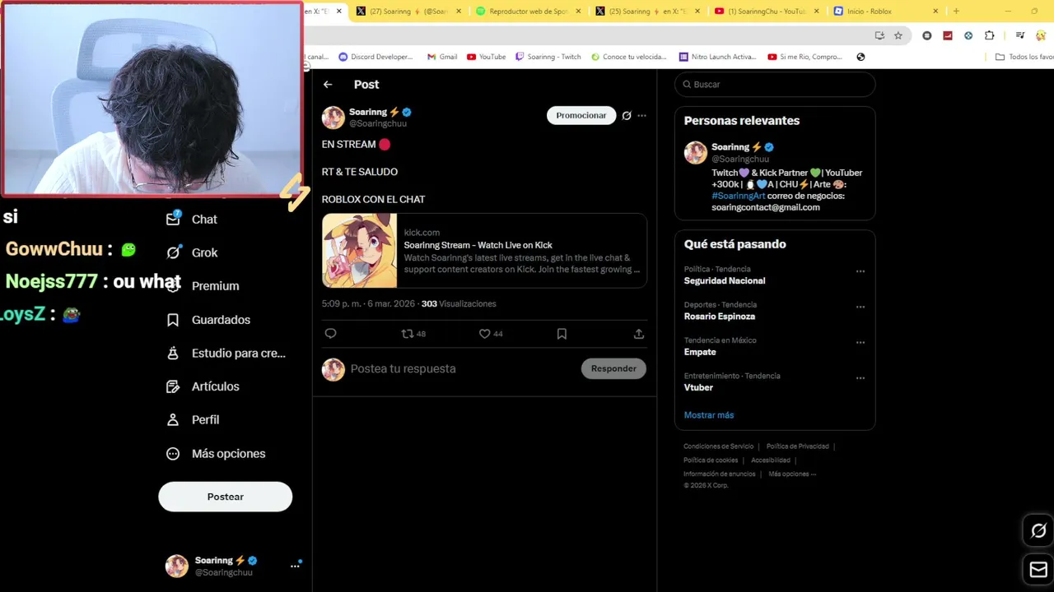The image size is (1054, 592).
Task: Open the post's three-dots options menu
Action: (642, 116)
